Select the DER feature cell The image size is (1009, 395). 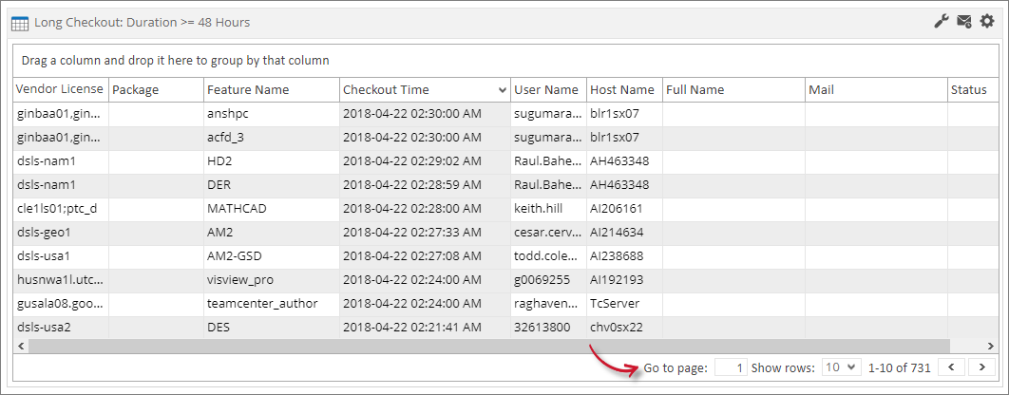click(x=272, y=185)
